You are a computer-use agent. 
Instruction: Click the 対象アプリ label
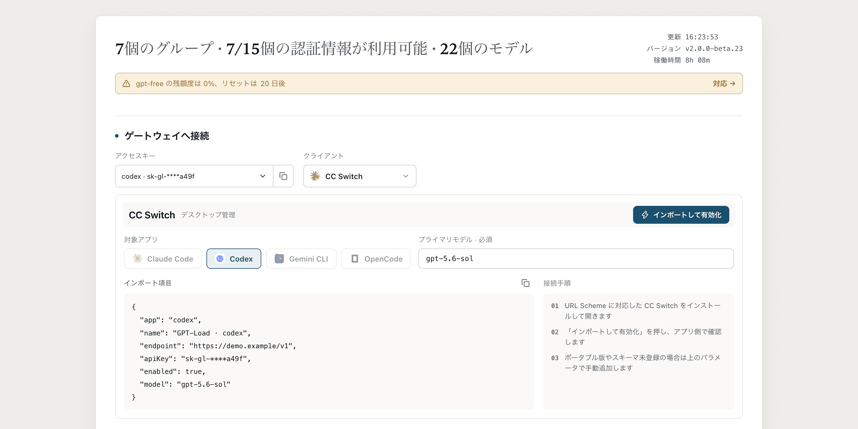click(141, 240)
